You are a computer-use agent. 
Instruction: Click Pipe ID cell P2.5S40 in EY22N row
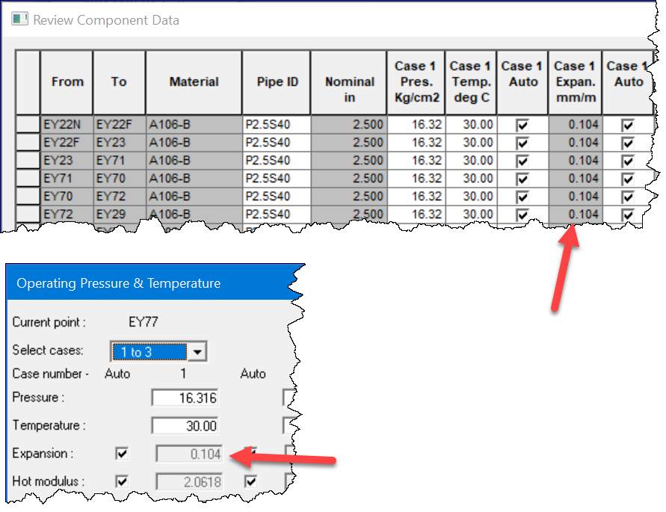point(277,124)
